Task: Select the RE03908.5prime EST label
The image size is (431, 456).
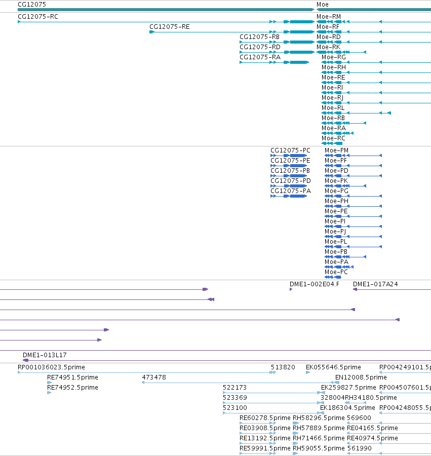Action: (265, 428)
